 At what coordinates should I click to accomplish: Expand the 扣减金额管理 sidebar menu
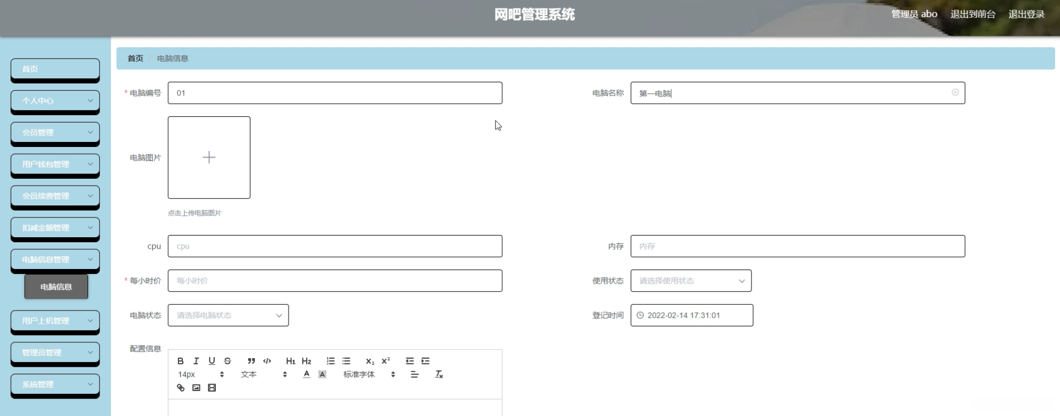(55, 228)
